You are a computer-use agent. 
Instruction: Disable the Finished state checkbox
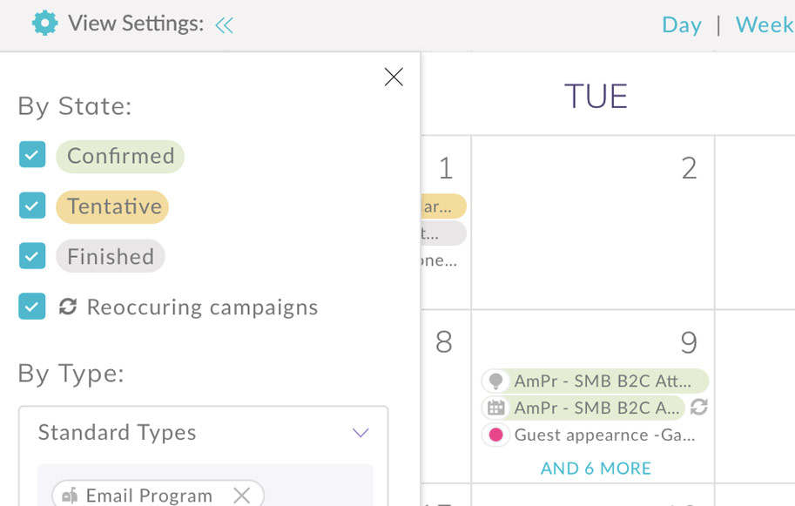tap(32, 257)
